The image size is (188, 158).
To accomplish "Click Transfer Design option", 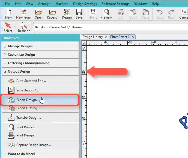I will point(40,118).
